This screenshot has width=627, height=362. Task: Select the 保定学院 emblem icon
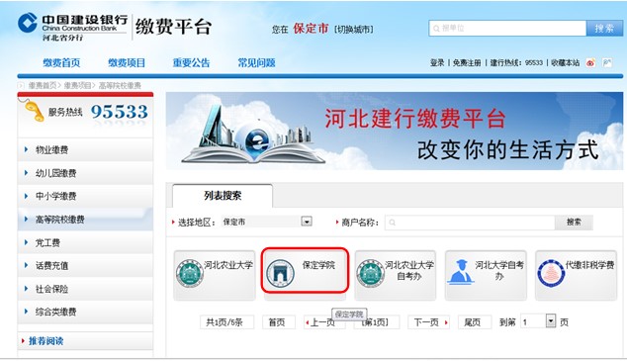click(280, 273)
